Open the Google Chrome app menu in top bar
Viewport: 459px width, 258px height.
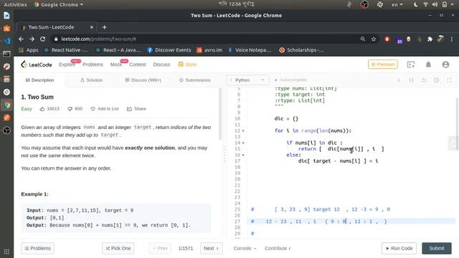coord(59,4)
